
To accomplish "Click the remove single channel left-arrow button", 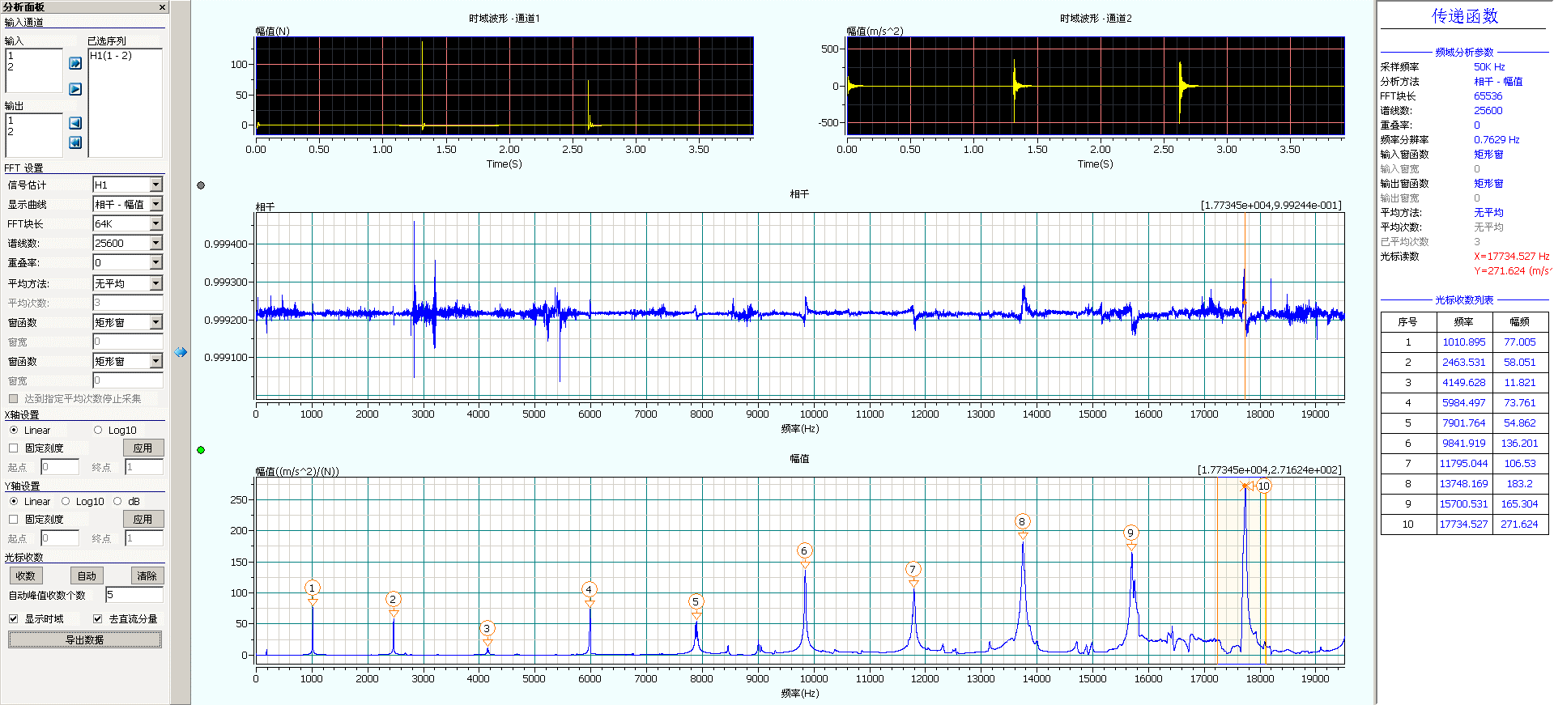I will point(75,123).
